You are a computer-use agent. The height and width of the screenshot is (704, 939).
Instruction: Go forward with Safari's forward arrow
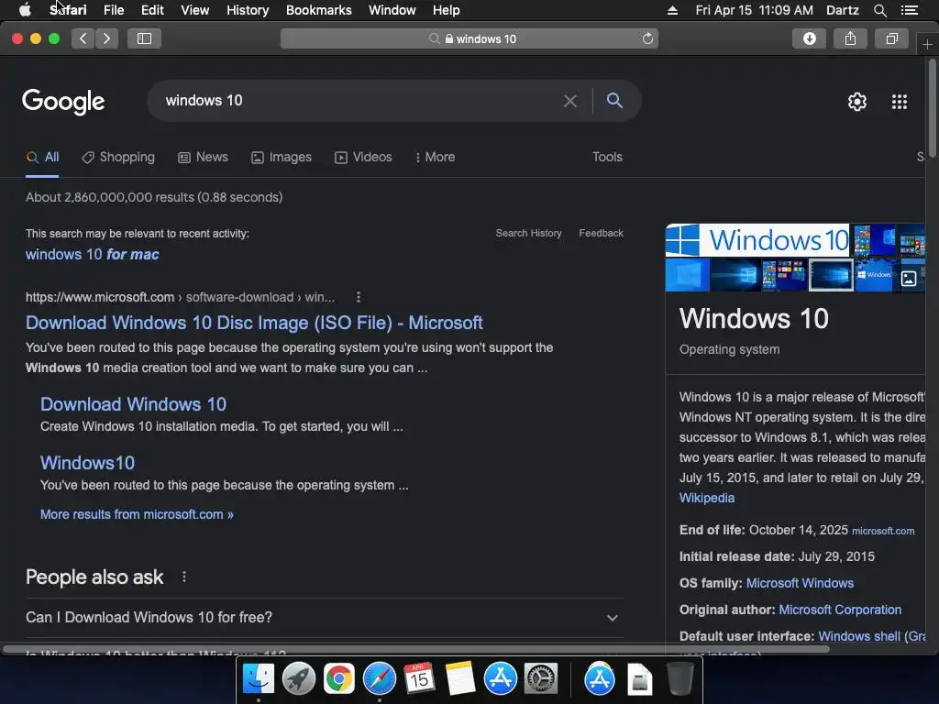[x=106, y=38]
